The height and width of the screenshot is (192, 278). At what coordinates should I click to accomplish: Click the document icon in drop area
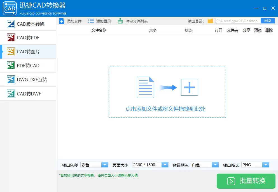click(x=145, y=87)
